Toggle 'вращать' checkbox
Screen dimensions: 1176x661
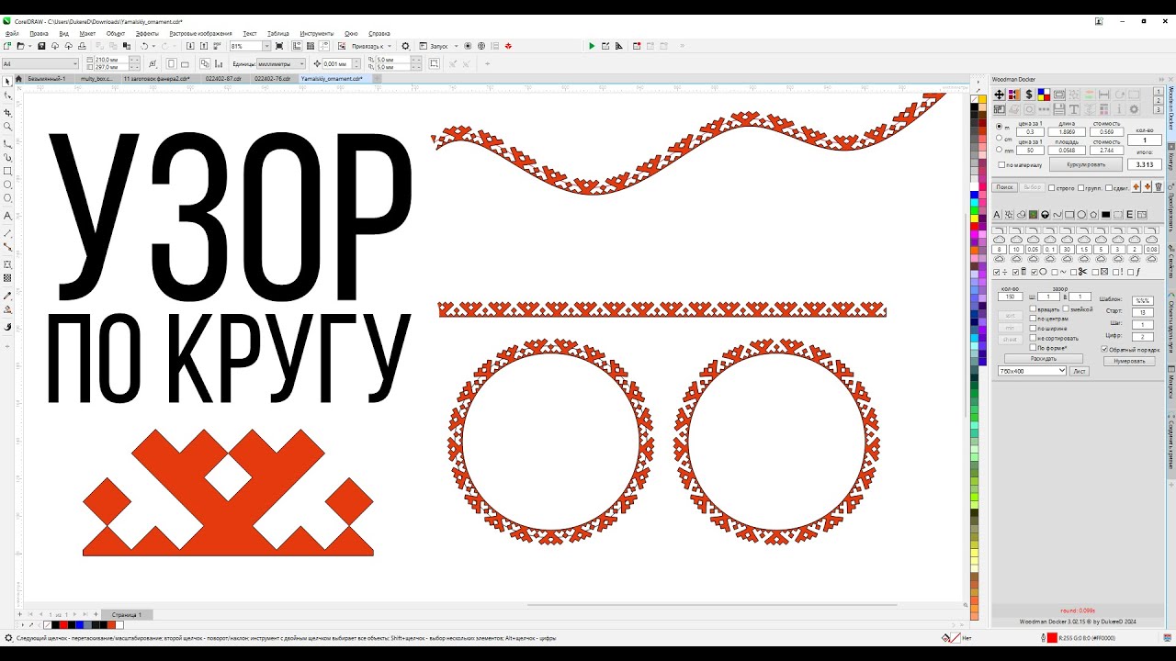(x=1033, y=309)
